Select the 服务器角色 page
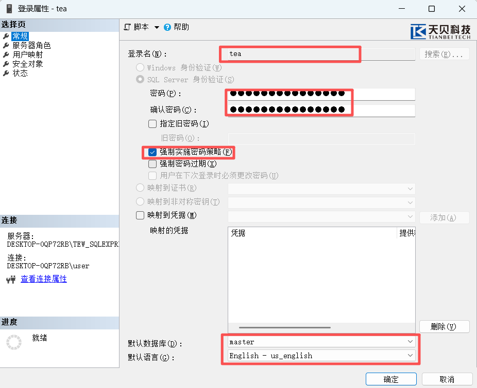 click(x=31, y=45)
